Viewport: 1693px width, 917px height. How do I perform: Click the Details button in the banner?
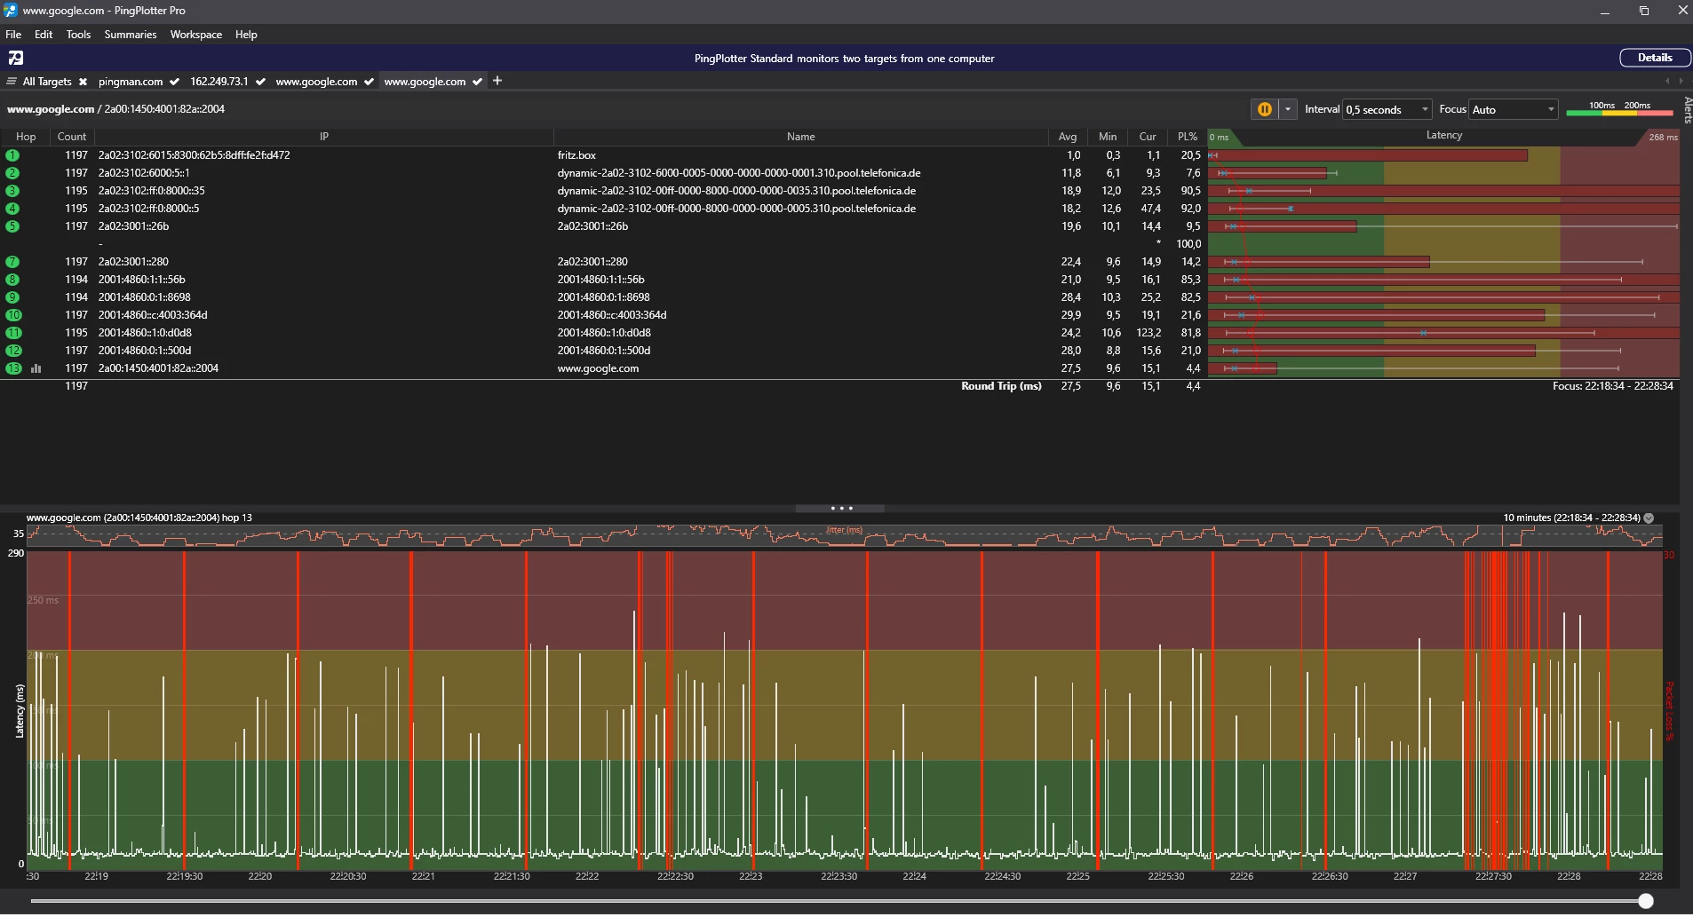pyautogui.click(x=1654, y=58)
